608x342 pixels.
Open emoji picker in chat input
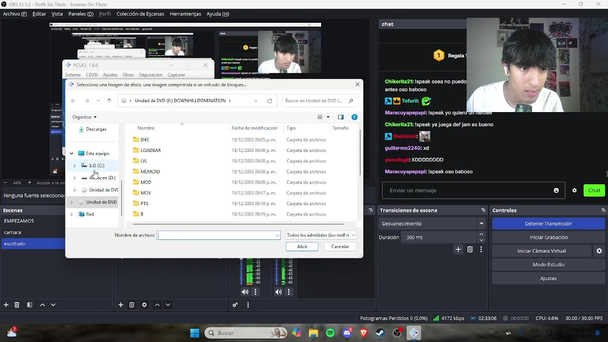point(556,190)
